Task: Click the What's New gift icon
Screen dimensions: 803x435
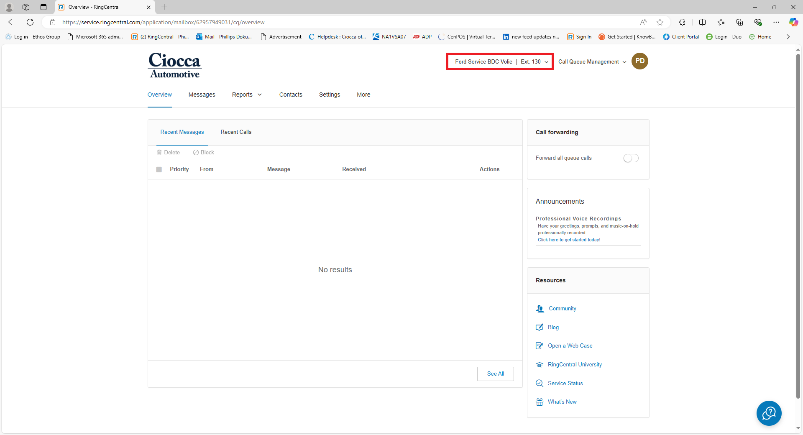Action: (540, 402)
